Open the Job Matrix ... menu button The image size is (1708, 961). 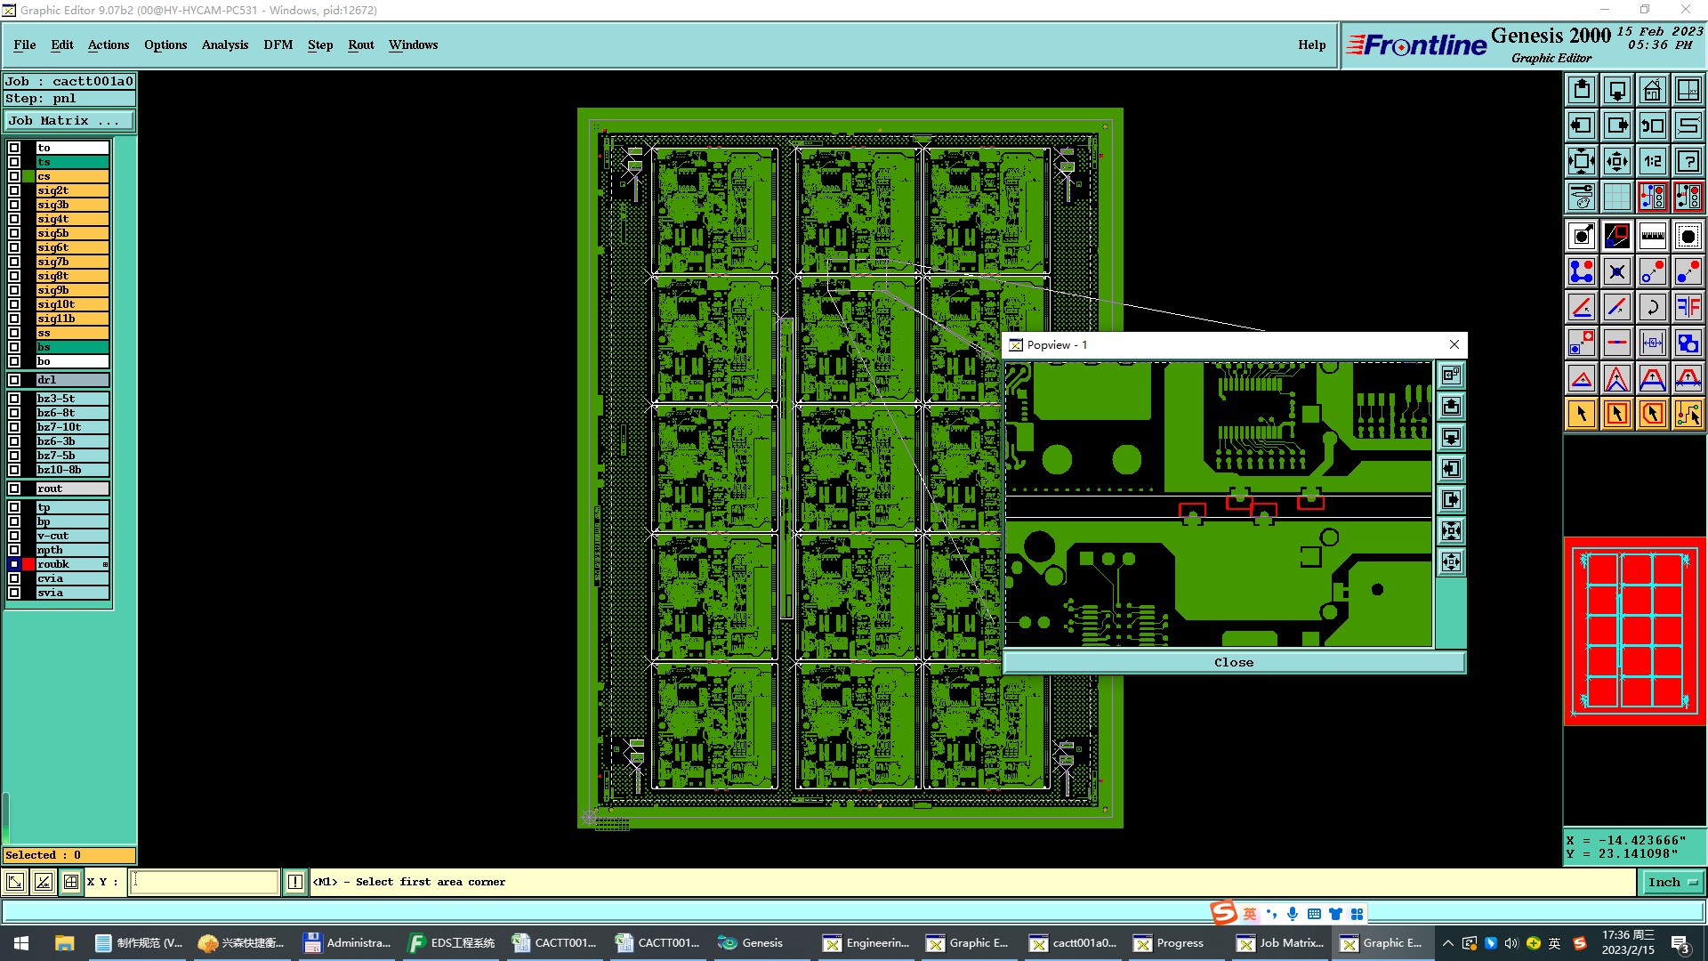click(69, 121)
